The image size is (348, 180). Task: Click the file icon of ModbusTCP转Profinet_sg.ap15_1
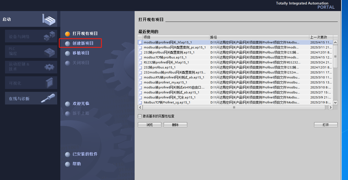[x=140, y=102]
